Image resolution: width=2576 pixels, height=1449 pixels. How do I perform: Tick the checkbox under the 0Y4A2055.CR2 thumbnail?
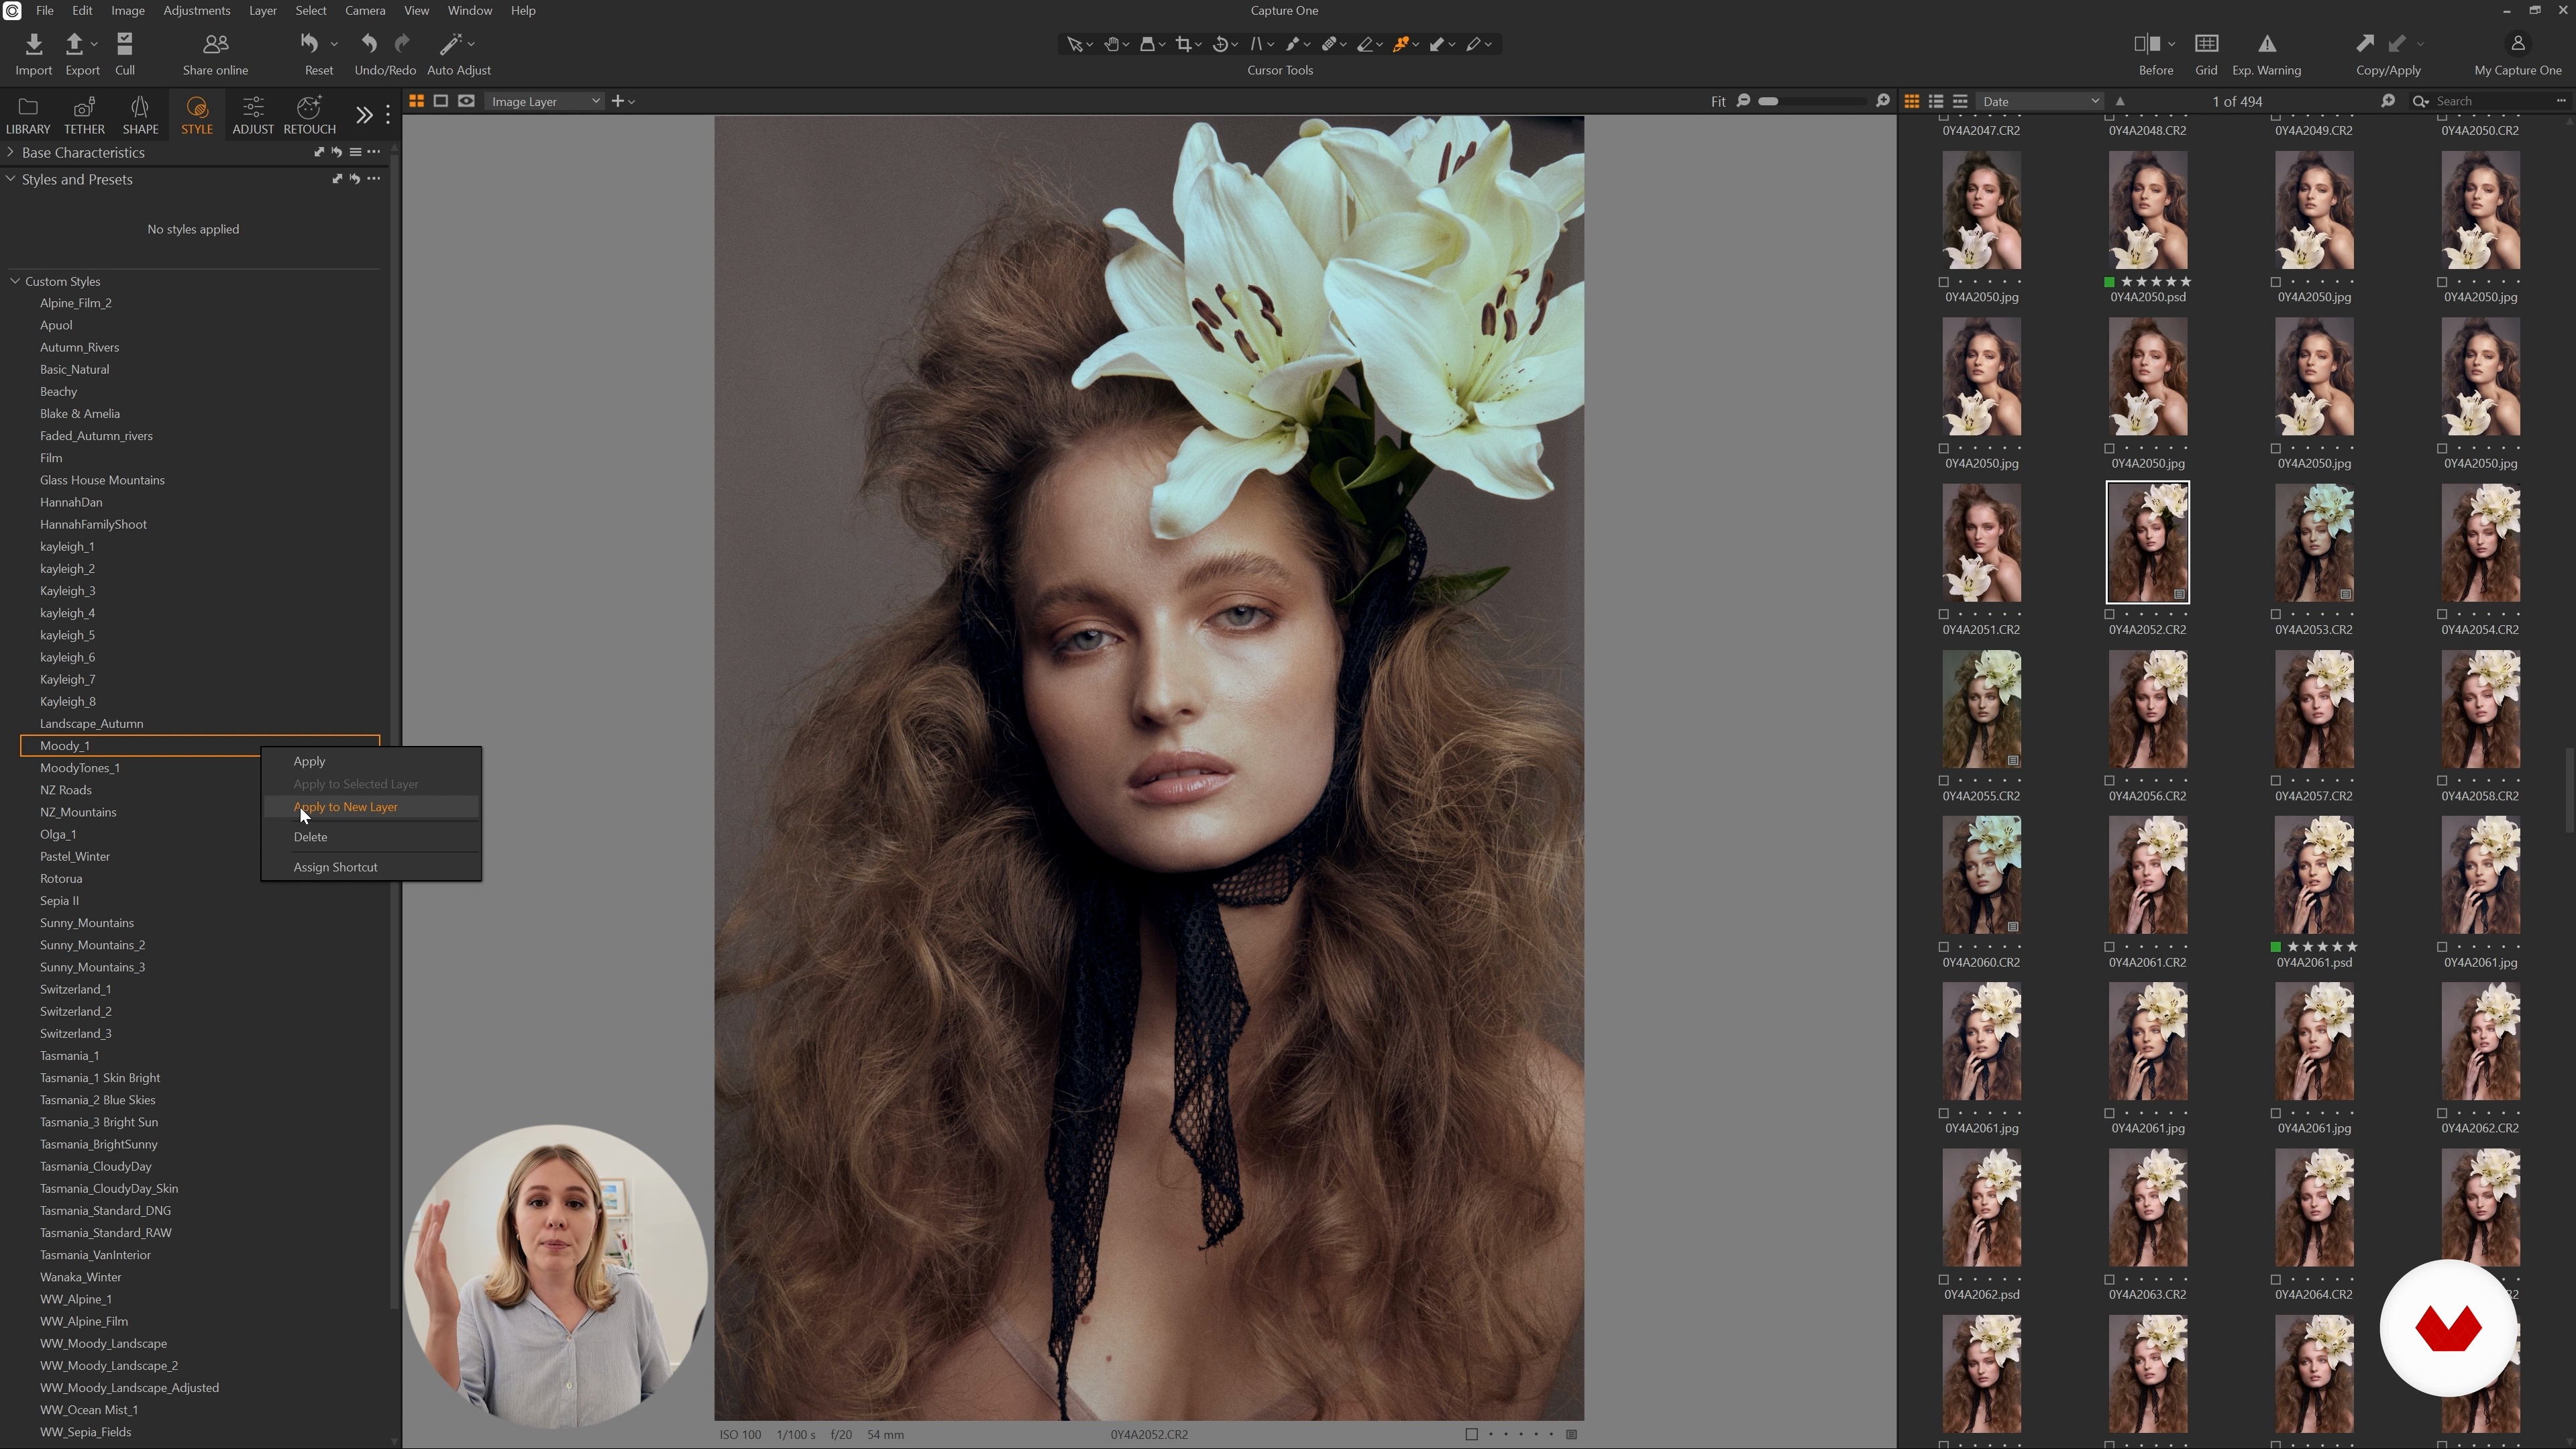coord(1944,780)
